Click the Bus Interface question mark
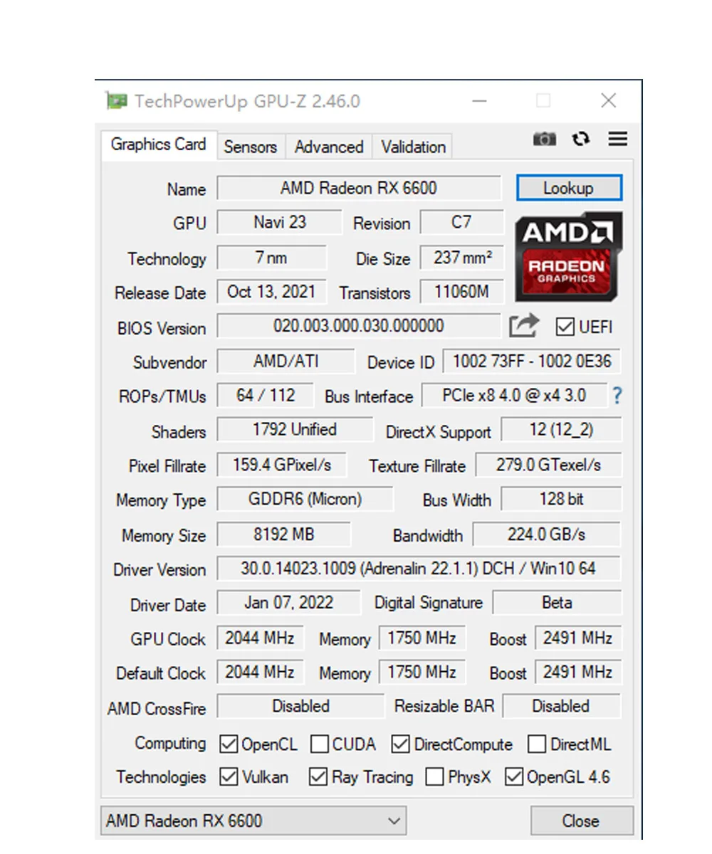712x854 pixels. [617, 396]
